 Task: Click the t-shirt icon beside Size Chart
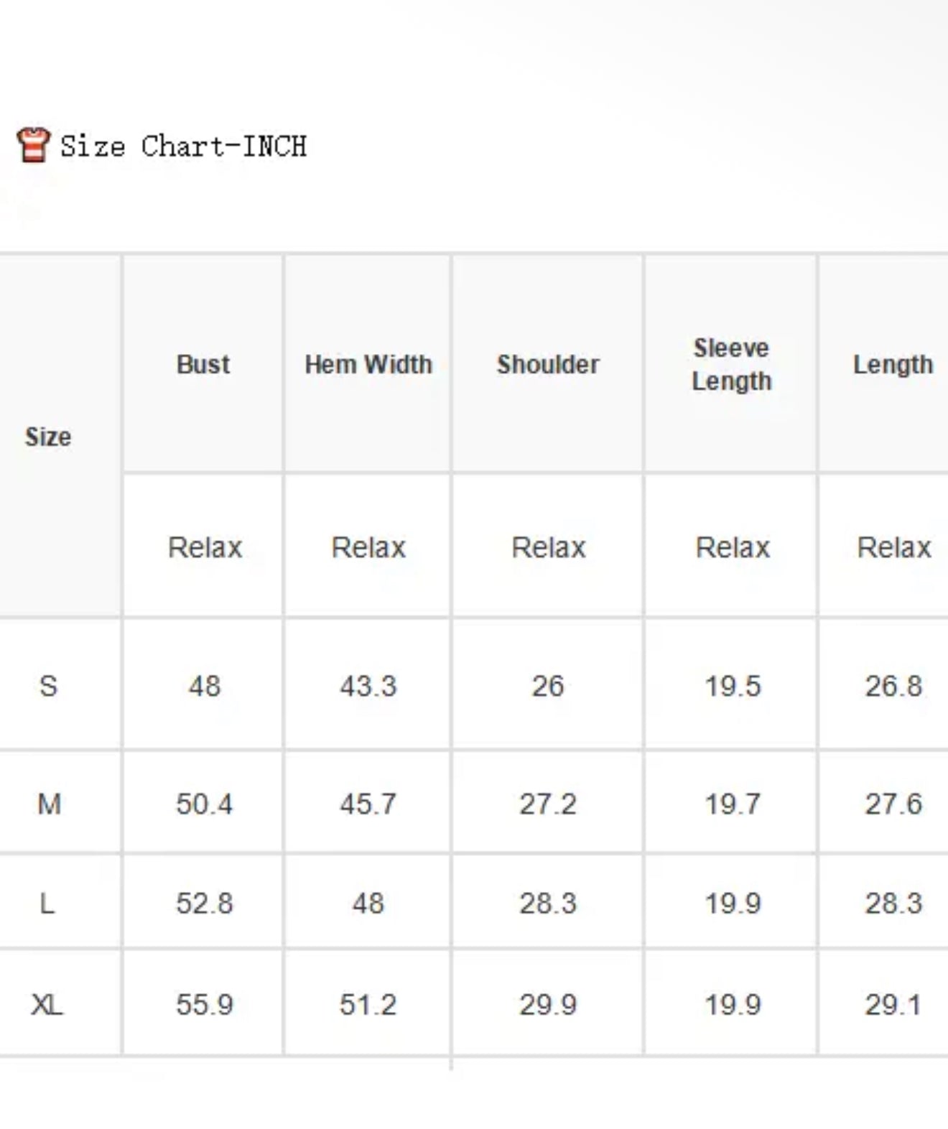click(x=33, y=144)
